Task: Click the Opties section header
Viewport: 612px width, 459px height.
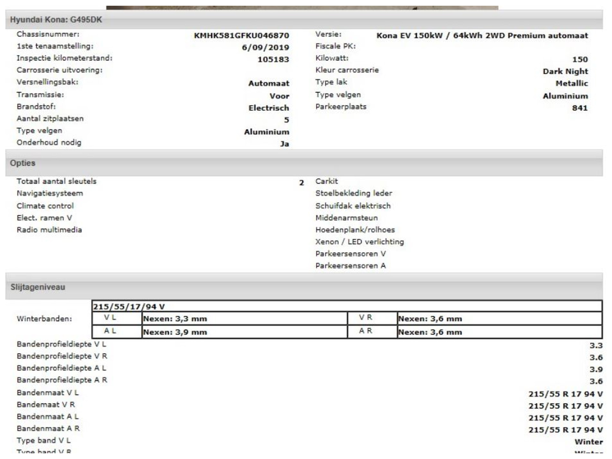Action: (x=304, y=163)
